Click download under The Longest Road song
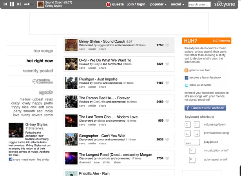This screenshot has width=241, height=176. 85,162
